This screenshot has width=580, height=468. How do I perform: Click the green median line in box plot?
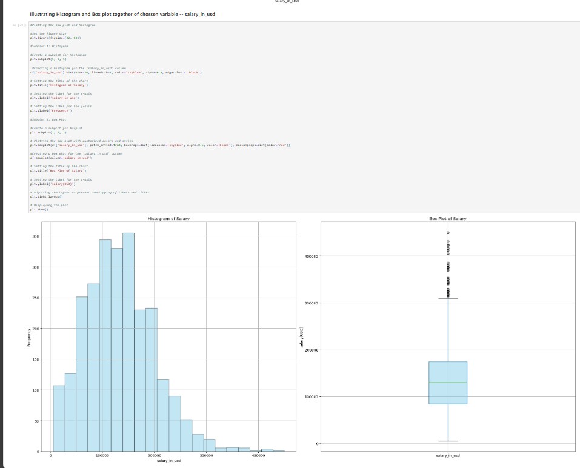(x=447, y=383)
